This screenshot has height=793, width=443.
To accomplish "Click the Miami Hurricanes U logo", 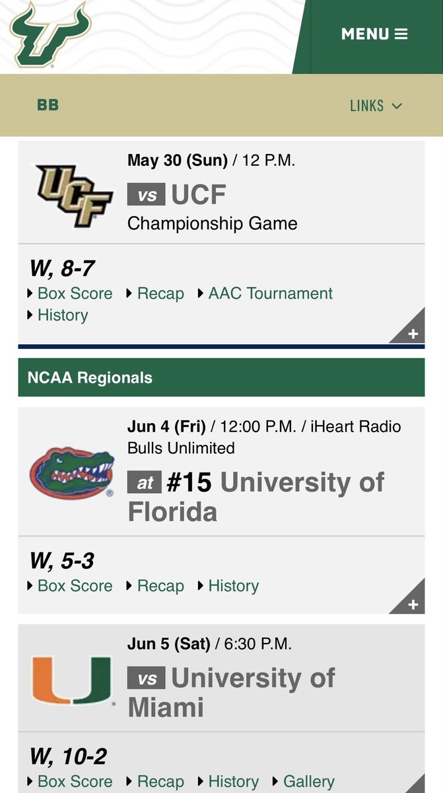I will [x=72, y=681].
